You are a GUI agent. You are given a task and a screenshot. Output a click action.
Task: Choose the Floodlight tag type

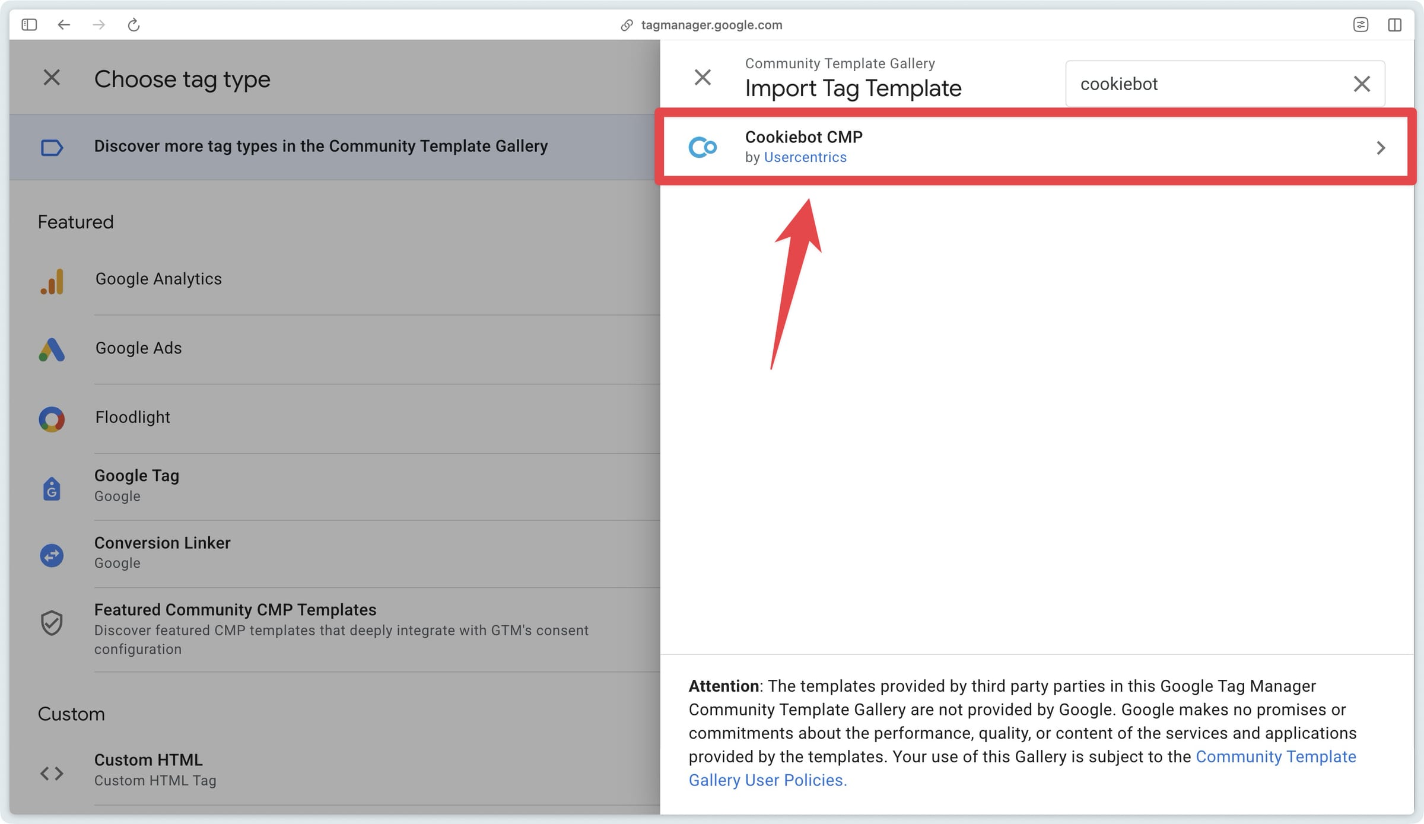[x=335, y=418]
